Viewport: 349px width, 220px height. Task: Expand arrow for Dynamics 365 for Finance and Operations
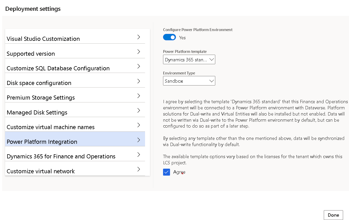[x=139, y=155]
